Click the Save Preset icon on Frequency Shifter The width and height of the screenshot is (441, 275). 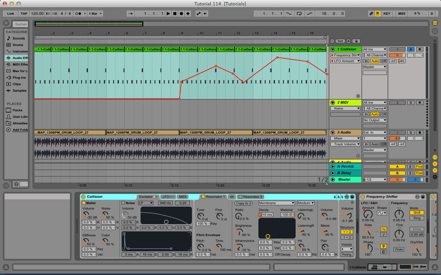click(423, 197)
